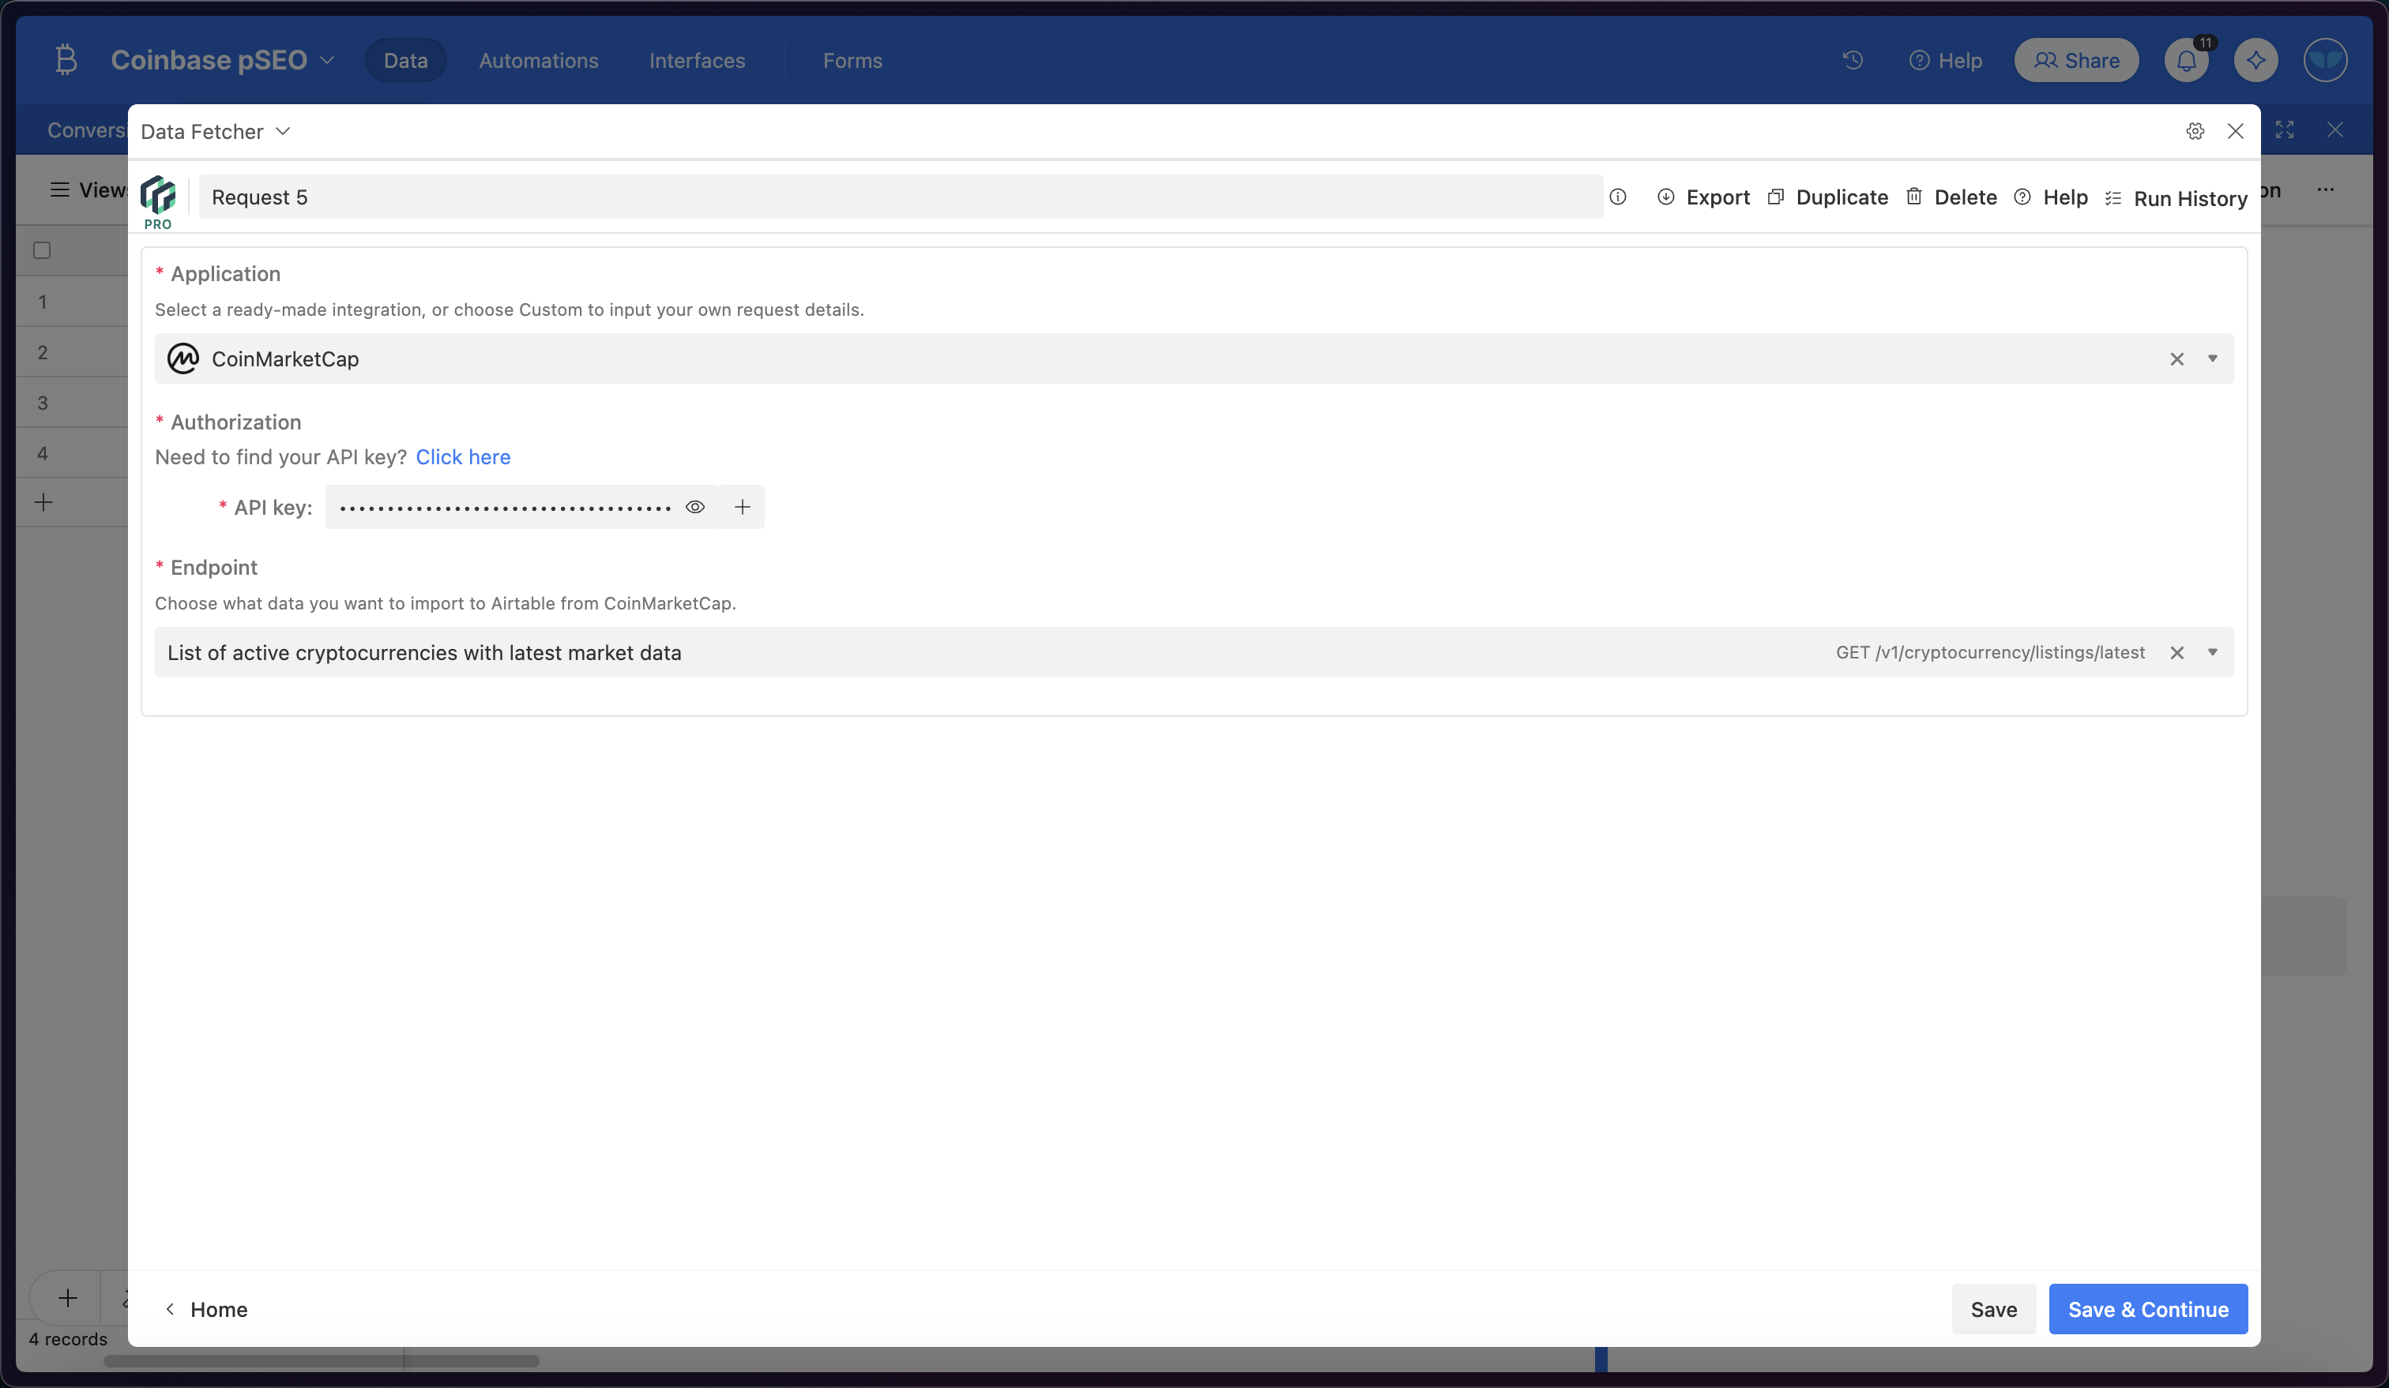This screenshot has width=2389, height=1388.
Task: Tick the select-all records checkbox
Action: click(x=42, y=250)
